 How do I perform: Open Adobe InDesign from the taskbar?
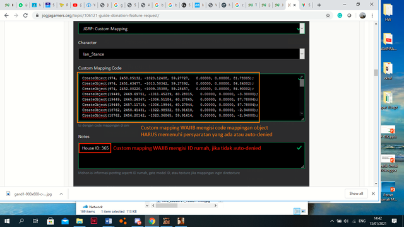point(94,221)
